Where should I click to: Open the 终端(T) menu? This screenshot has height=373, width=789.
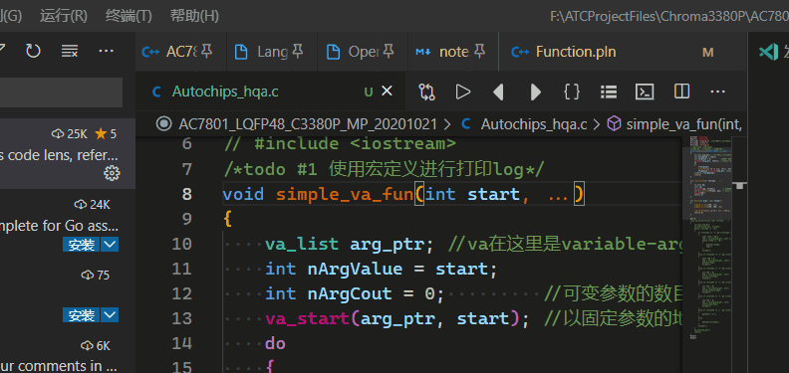click(129, 16)
